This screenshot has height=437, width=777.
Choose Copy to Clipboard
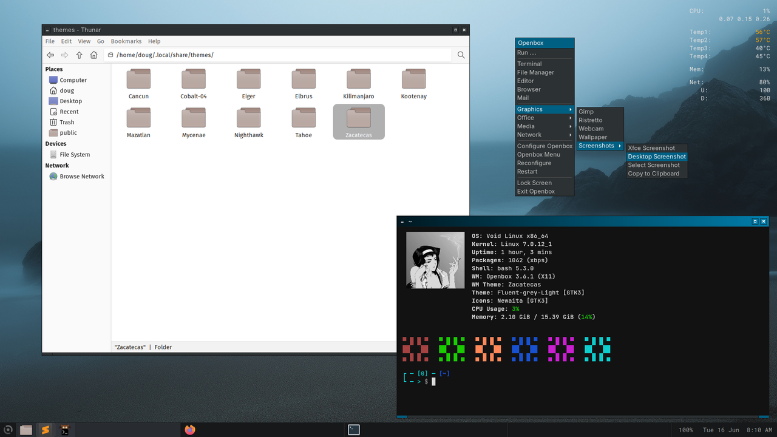(x=657, y=174)
